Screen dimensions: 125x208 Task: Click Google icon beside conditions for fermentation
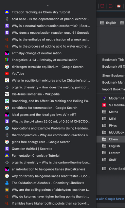pos(7,108)
